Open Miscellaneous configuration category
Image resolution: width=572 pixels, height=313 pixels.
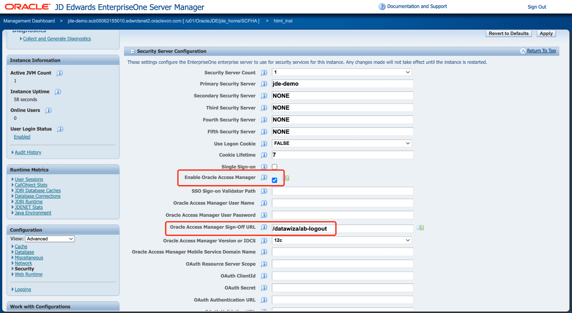[29, 258]
